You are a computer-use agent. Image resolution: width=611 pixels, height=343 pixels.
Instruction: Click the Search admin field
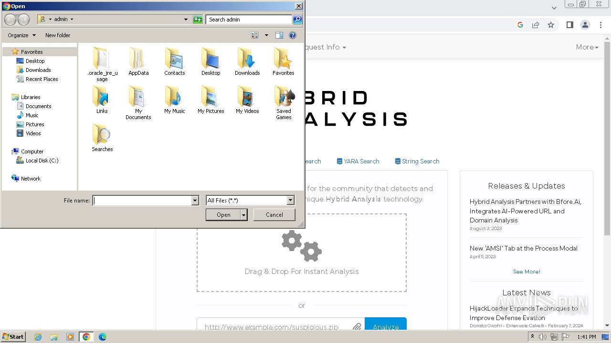coord(249,20)
